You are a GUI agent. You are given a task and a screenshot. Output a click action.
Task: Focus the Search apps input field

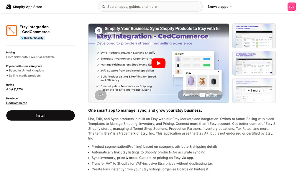click(x=150, y=7)
